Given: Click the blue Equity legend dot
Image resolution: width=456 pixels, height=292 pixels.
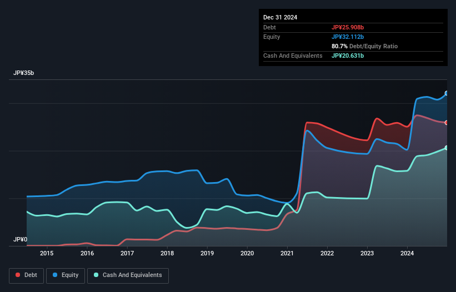Looking at the screenshot, I should 55,275.
